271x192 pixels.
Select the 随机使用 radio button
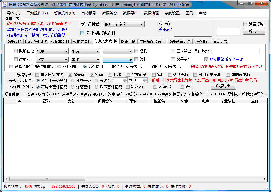(59, 67)
